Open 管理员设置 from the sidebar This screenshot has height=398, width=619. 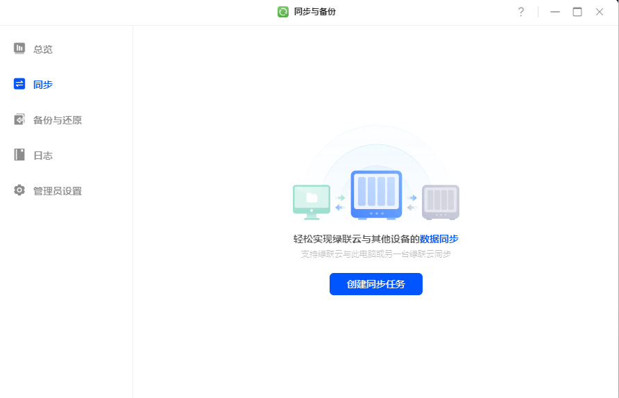pyautogui.click(x=58, y=191)
